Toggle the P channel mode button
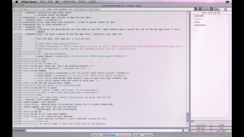This screenshot has height=137, width=244. (x=204, y=9)
